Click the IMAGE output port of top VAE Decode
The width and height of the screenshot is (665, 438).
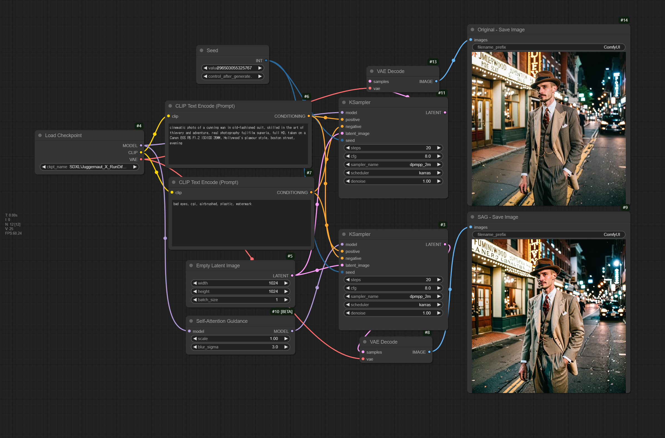[x=436, y=81]
